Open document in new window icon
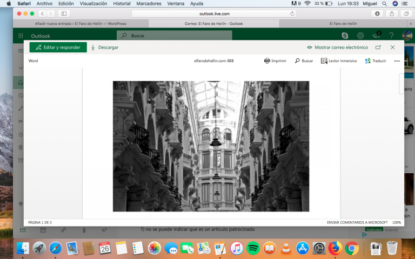 378,47
